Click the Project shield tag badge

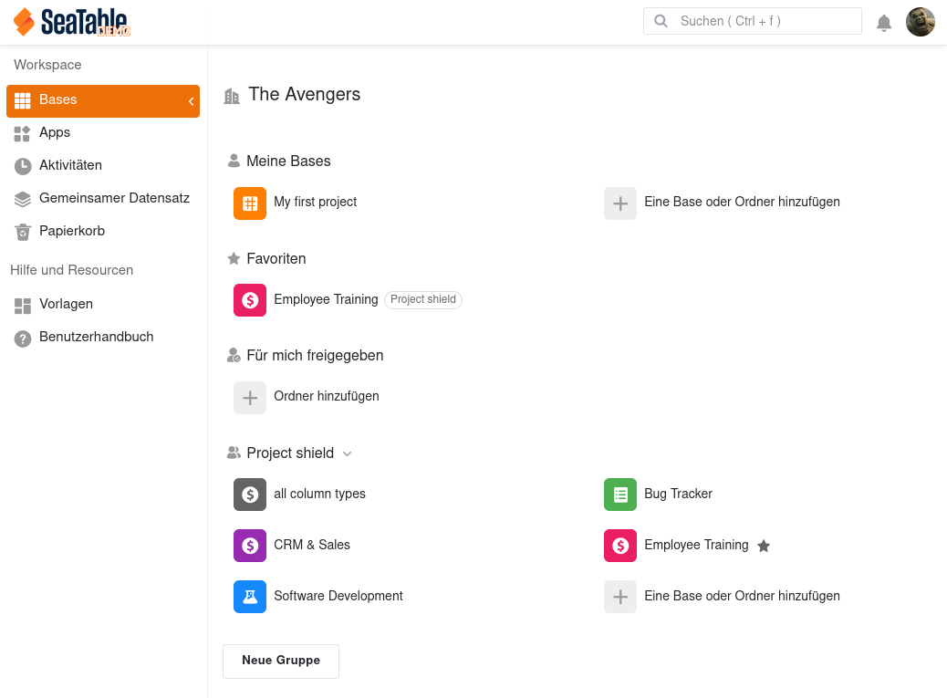click(x=423, y=300)
